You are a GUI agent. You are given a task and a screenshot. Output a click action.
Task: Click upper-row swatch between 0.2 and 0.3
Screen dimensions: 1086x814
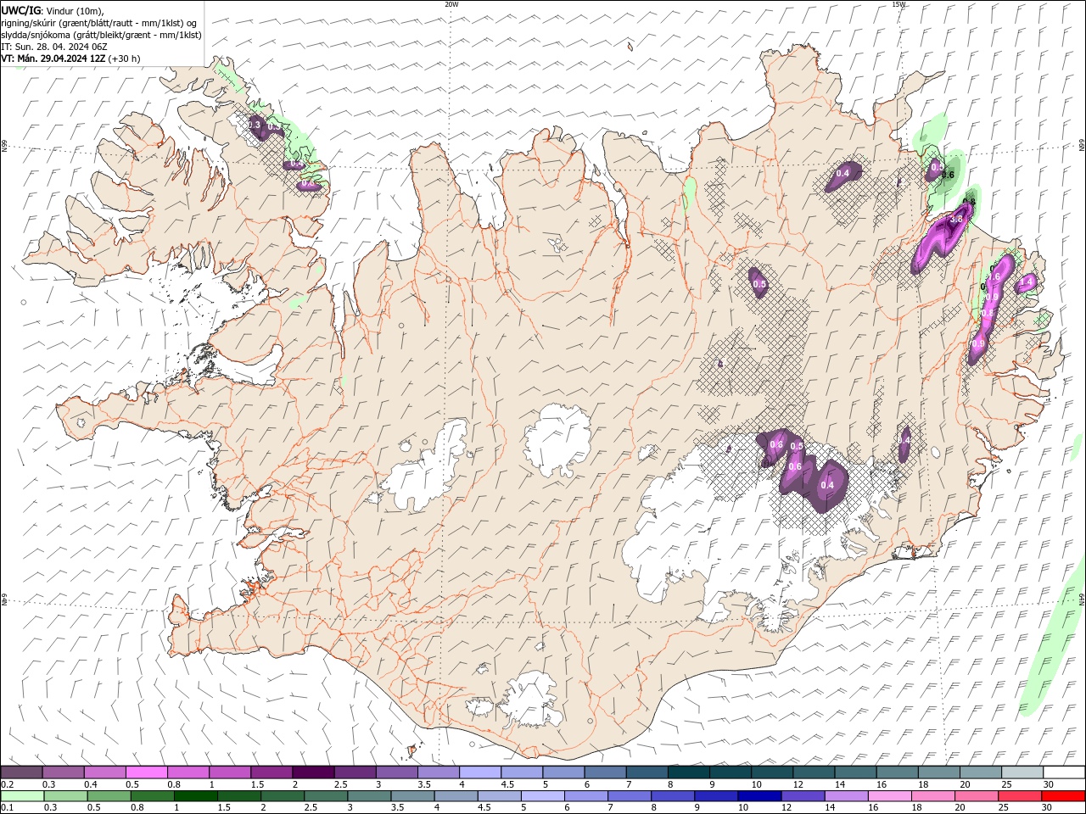(x=21, y=772)
